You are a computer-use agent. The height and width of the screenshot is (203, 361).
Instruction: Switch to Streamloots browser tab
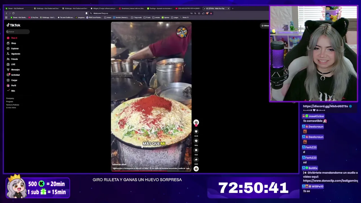point(131,8)
